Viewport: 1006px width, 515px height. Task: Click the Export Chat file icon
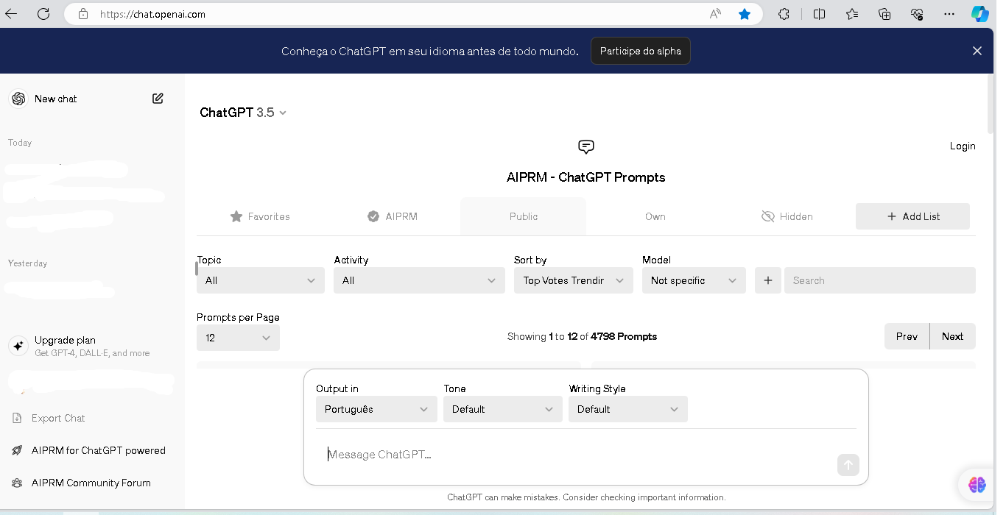(17, 418)
